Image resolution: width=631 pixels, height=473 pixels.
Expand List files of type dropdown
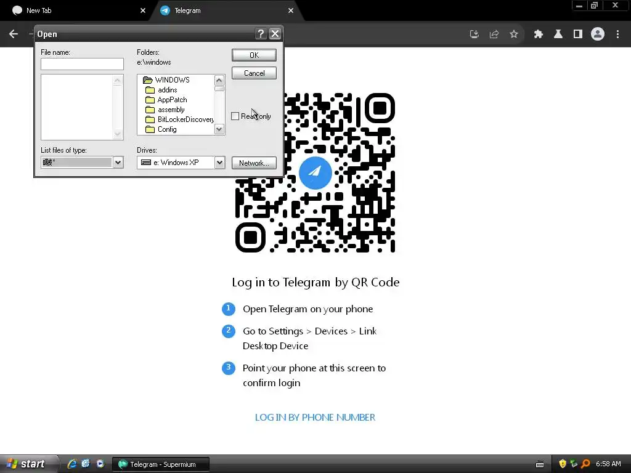tap(118, 163)
